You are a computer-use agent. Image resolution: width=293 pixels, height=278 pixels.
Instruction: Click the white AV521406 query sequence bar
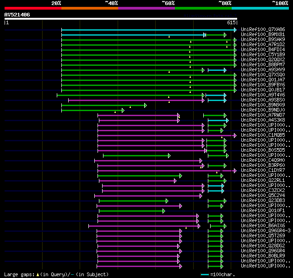(121, 19)
